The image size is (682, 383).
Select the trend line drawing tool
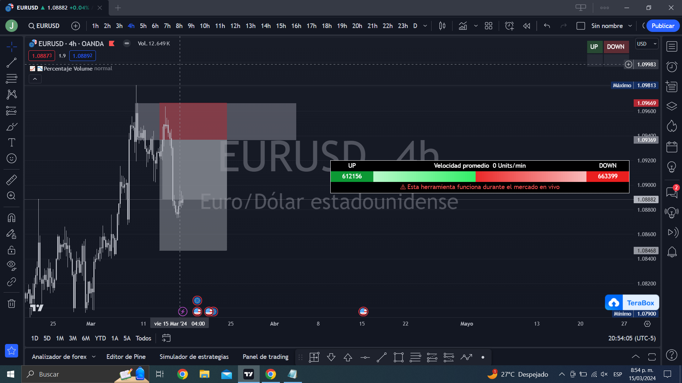coord(11,63)
